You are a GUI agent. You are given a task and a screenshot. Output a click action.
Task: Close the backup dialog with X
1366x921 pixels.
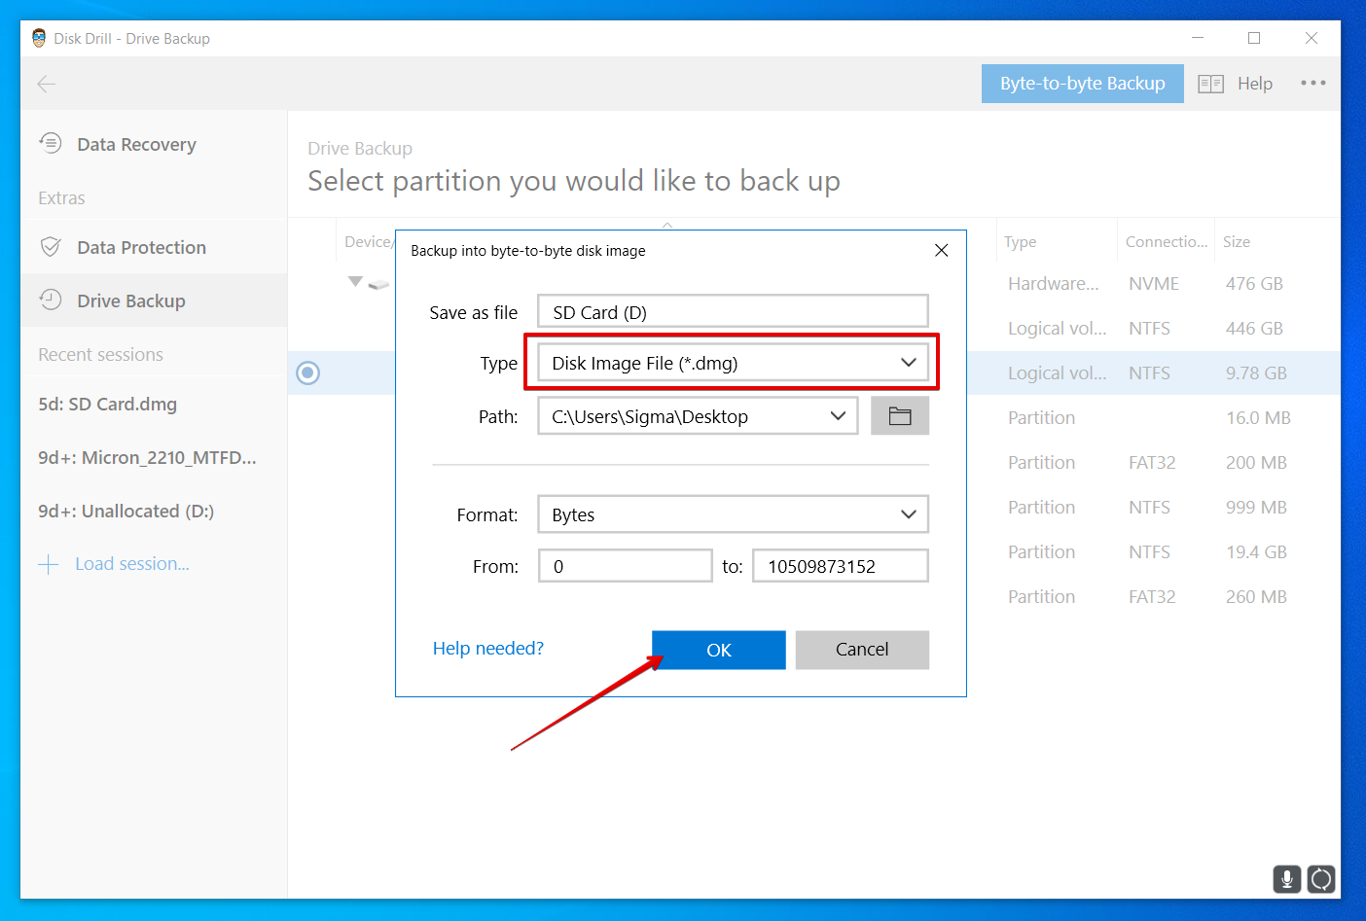[x=941, y=251]
